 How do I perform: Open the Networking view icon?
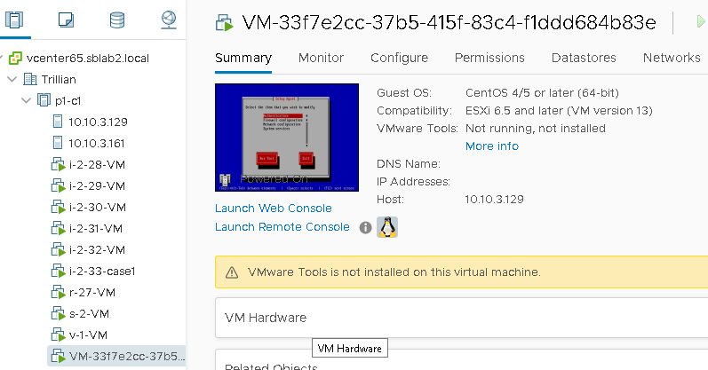pos(169,20)
